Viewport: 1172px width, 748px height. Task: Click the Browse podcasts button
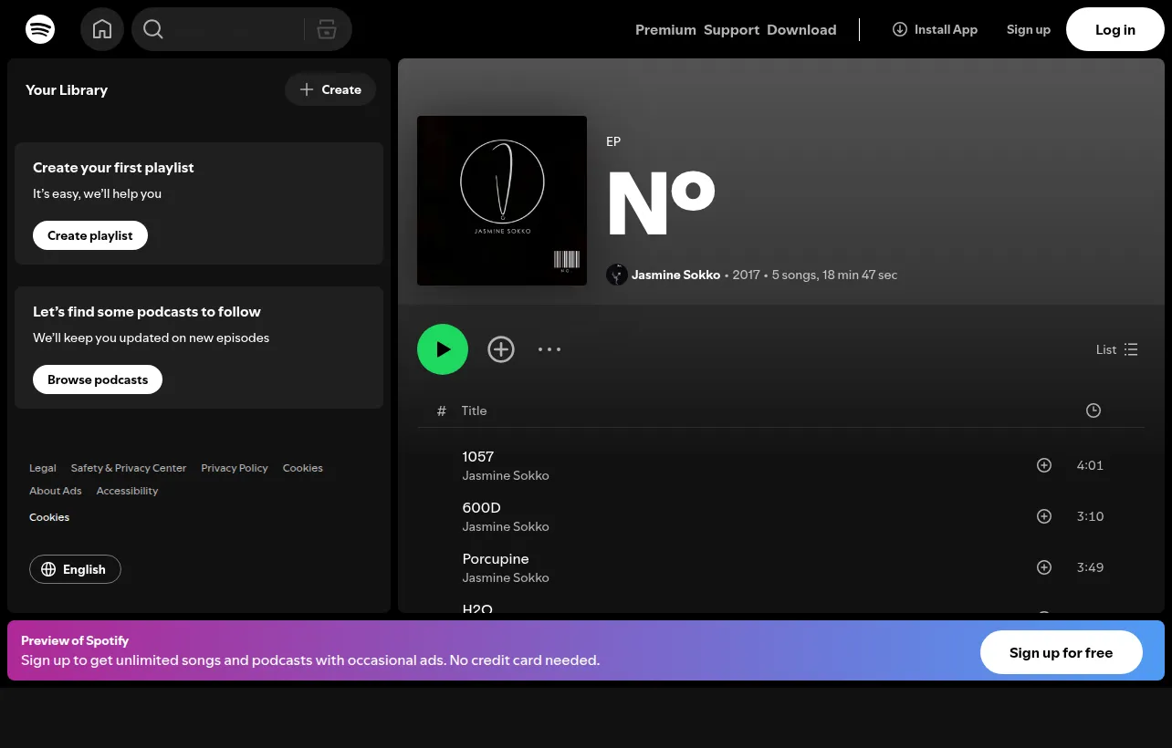(98, 379)
